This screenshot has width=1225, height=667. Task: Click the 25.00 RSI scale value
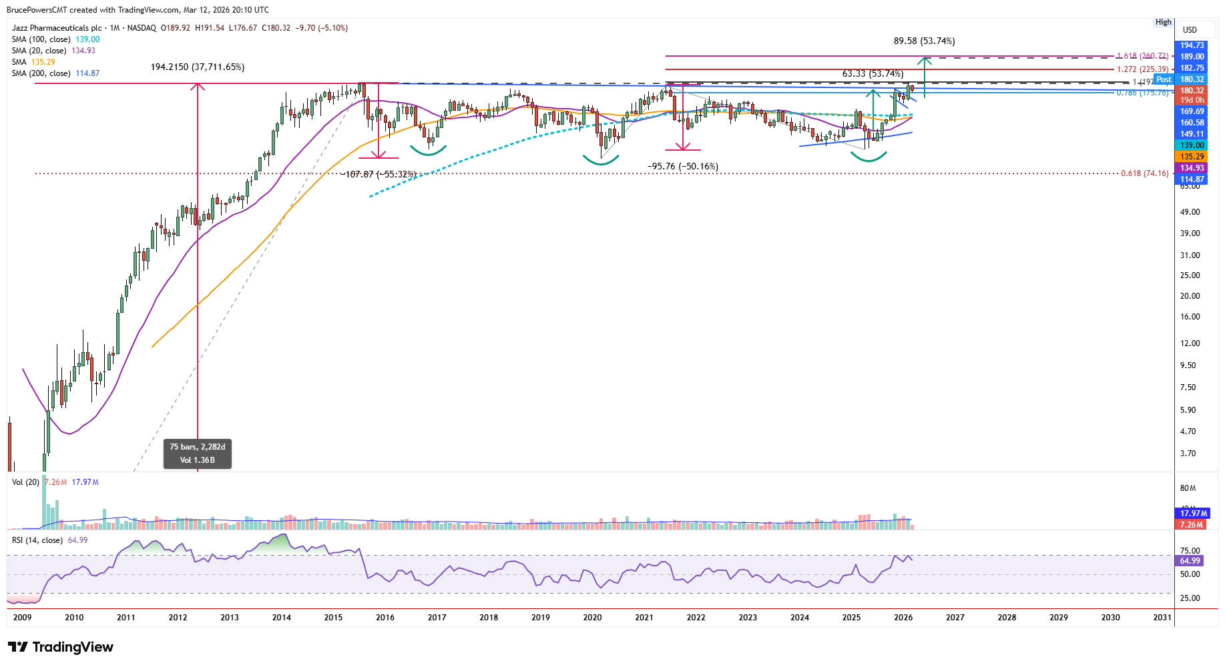tap(1190, 598)
